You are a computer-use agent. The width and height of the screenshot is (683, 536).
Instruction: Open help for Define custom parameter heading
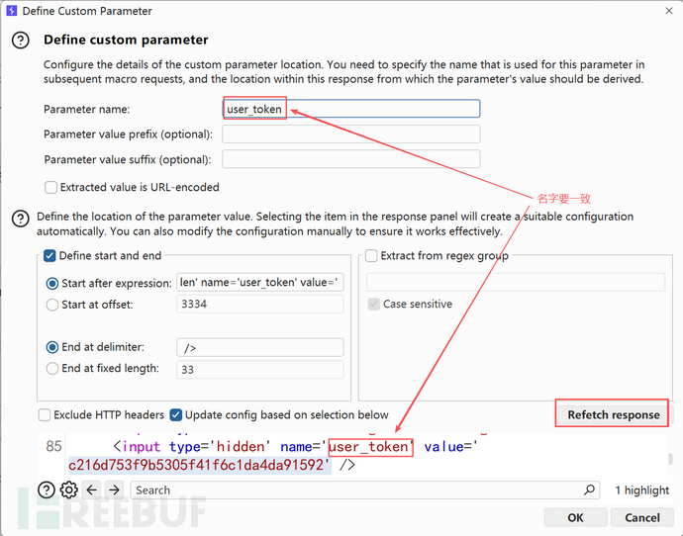tap(21, 40)
